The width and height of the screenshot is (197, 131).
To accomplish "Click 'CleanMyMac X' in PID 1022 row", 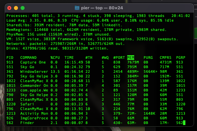I will (34, 81).
